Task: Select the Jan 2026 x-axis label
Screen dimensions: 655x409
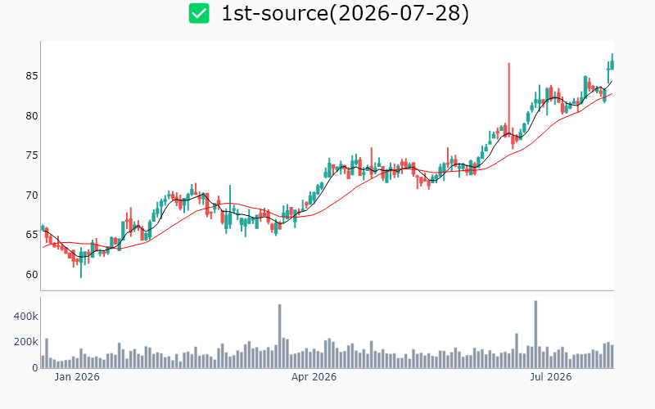Action: tap(77, 377)
